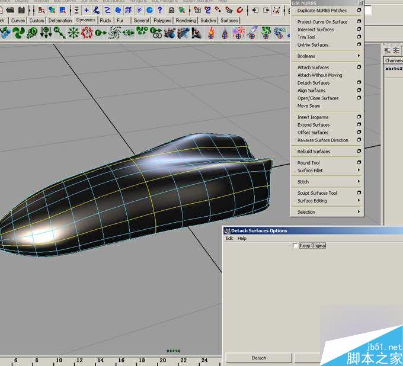This screenshot has width=403, height=366.
Task: Jump to frame 20 on the time slider
Action: coord(163,360)
